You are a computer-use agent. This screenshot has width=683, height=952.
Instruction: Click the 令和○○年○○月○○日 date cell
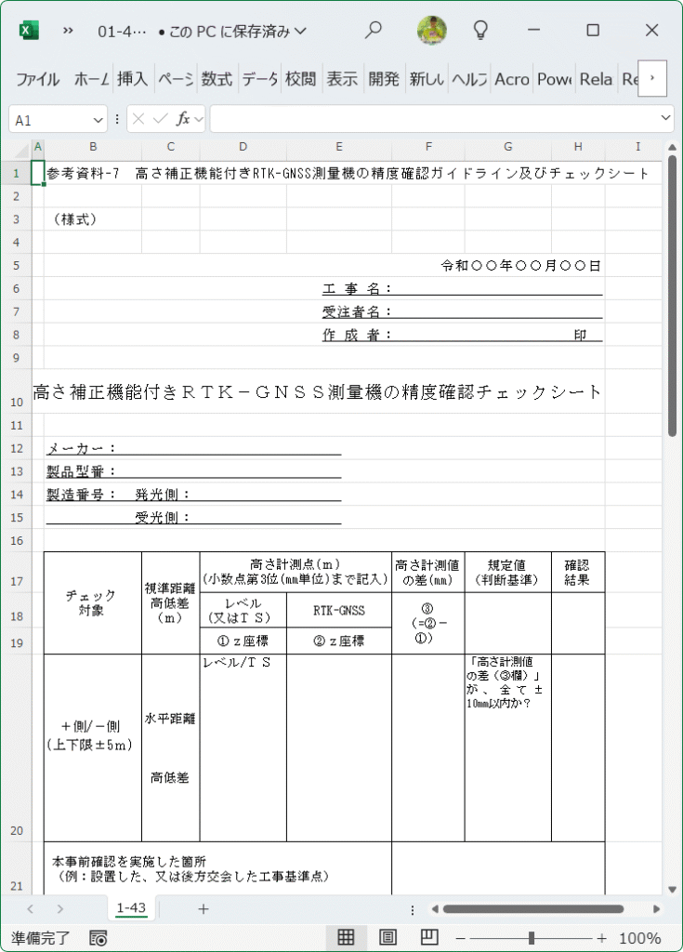(x=521, y=265)
